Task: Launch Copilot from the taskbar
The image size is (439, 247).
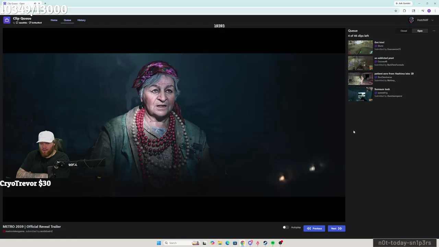Action: tap(212, 243)
